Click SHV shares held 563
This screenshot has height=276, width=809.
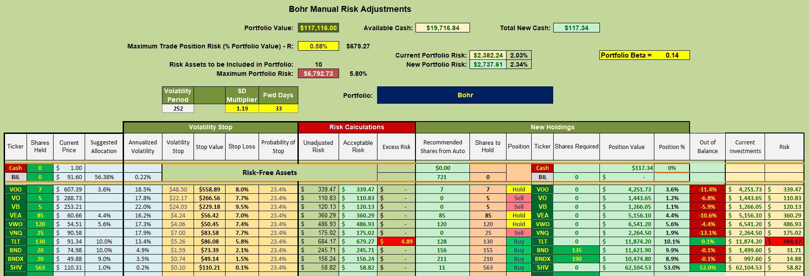coord(40,267)
